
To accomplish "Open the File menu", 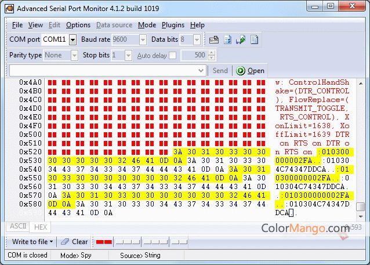I will pyautogui.click(x=17, y=25).
